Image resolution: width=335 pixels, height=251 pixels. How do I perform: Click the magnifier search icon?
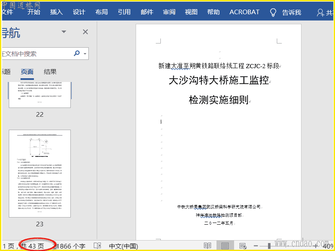[x=77, y=53]
